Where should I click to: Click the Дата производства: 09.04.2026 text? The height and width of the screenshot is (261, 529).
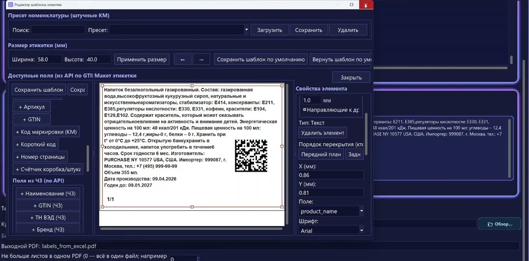click(x=140, y=179)
